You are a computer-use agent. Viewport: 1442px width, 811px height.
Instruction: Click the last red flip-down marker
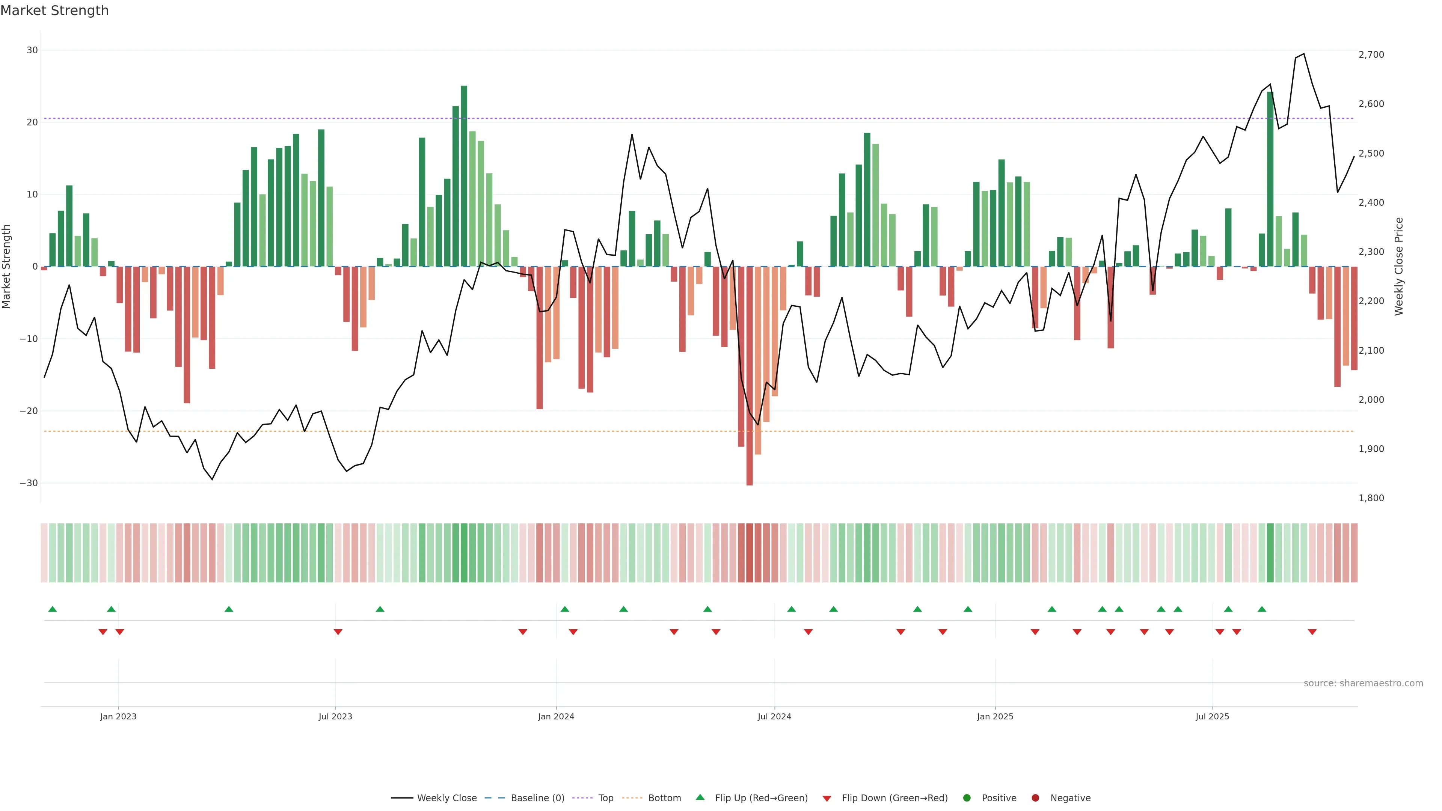pos(1312,632)
